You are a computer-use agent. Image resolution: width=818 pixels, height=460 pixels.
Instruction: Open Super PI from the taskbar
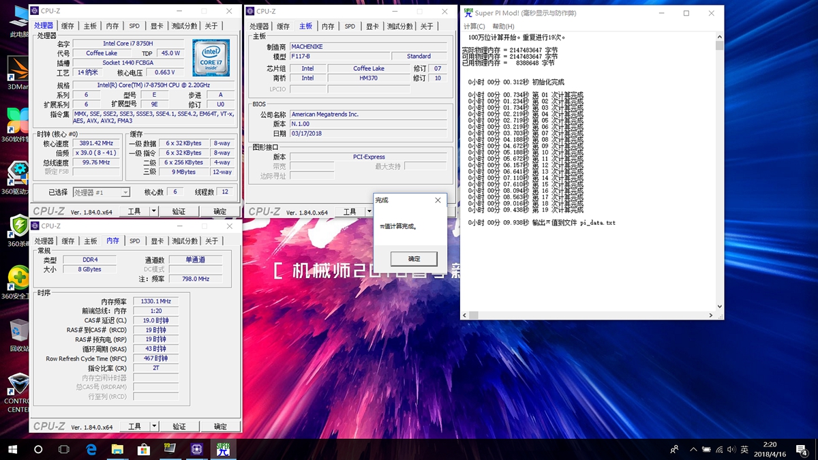tap(222, 449)
